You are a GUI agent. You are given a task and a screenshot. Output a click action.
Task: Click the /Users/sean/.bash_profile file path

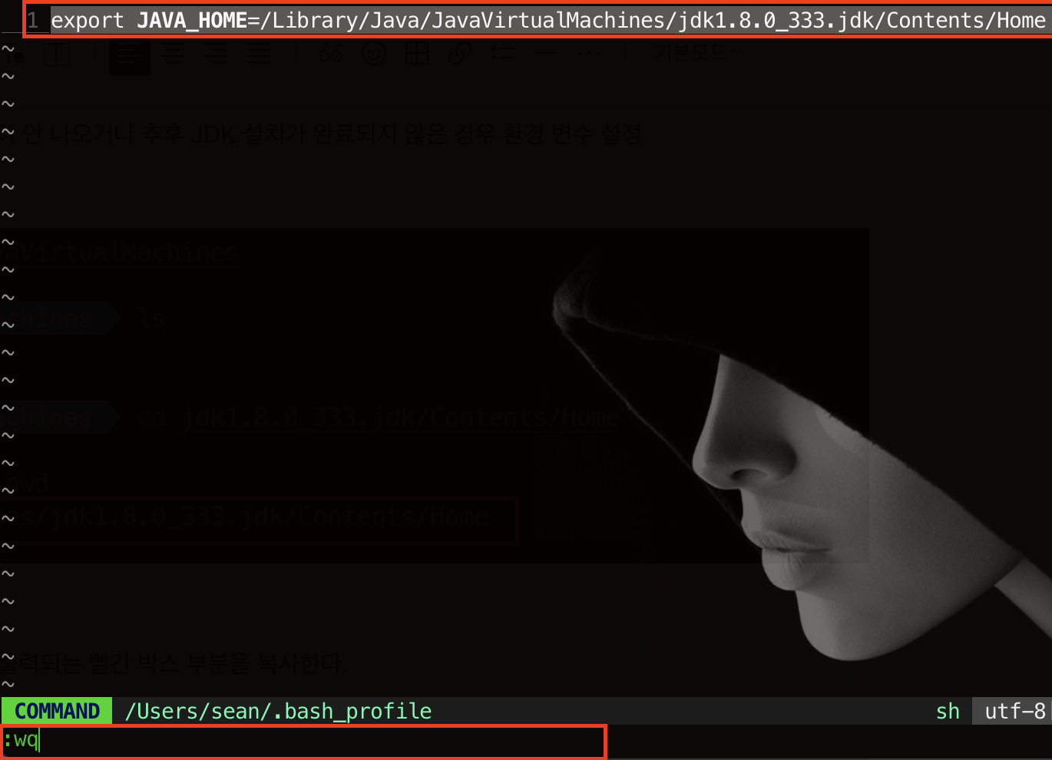278,711
